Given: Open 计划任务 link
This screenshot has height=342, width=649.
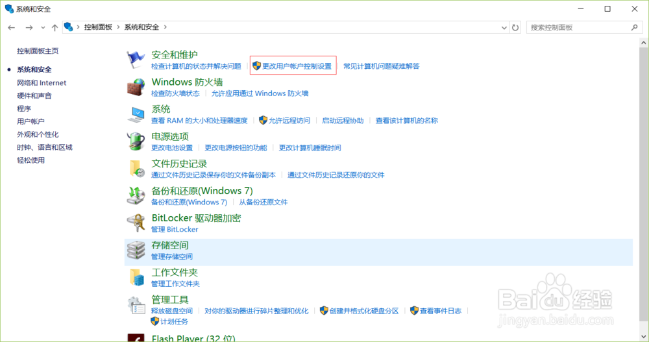Looking at the screenshot, I should click(174, 322).
